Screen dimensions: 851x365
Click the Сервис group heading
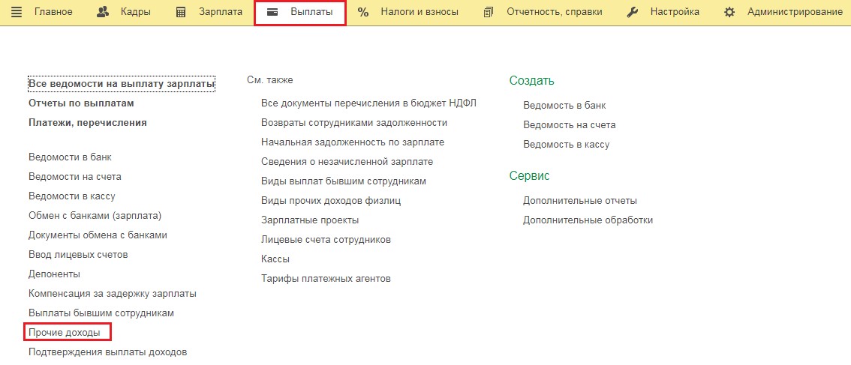click(530, 175)
